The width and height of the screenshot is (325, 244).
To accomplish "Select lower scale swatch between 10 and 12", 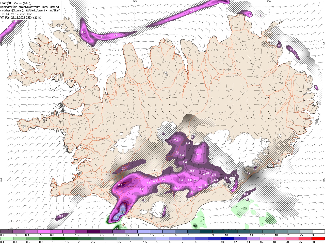I will 227,239.
